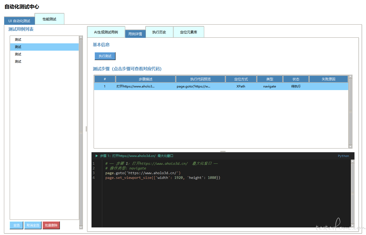Switch to the UI 自动化测试 tab
366x235 pixels.
click(19, 21)
